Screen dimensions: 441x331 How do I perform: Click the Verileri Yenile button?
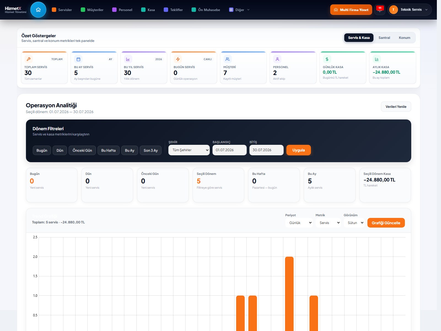click(396, 107)
